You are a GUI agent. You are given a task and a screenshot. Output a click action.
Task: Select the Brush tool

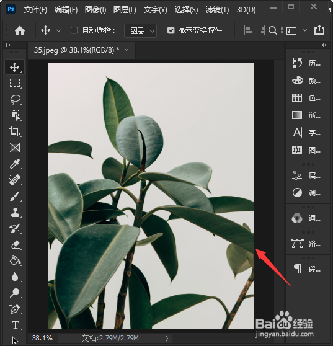click(15, 196)
